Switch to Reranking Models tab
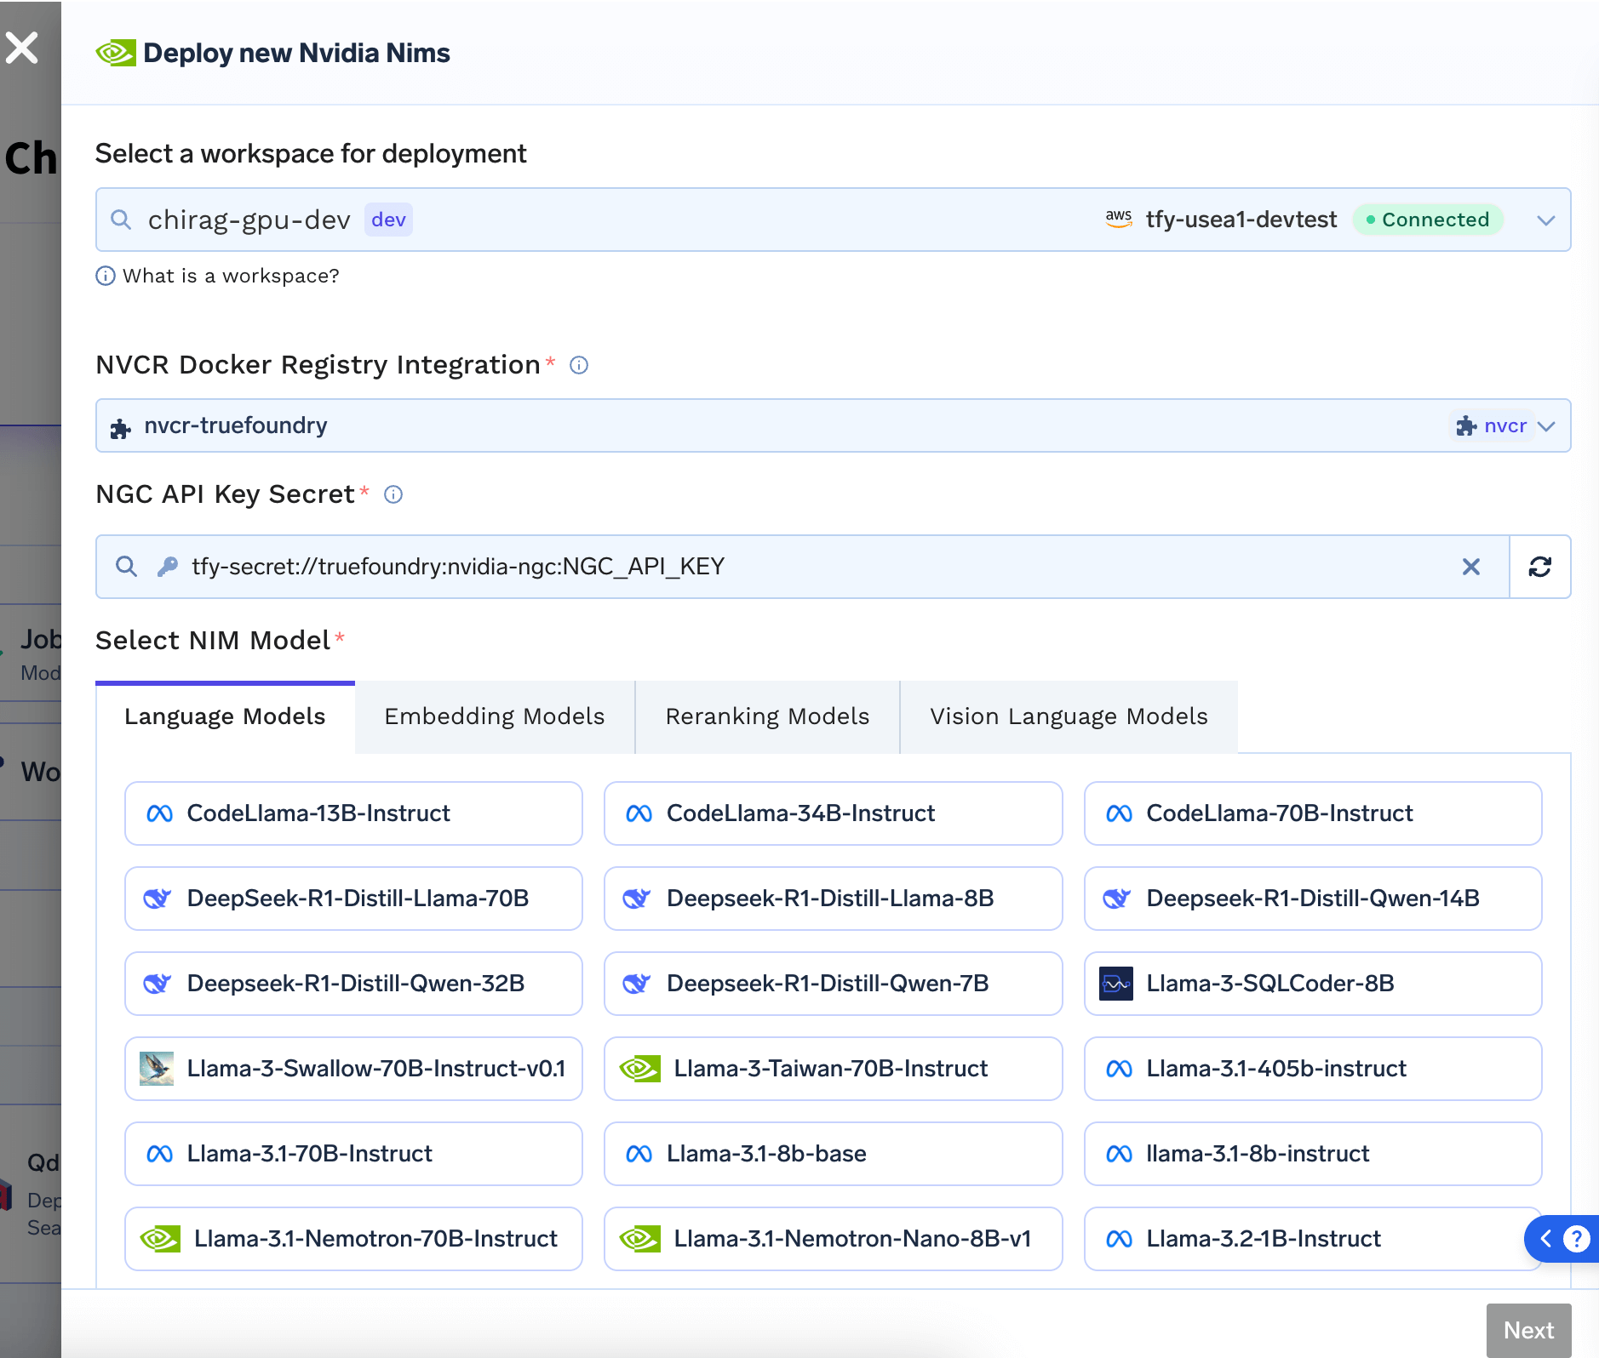The image size is (1599, 1358). (767, 716)
